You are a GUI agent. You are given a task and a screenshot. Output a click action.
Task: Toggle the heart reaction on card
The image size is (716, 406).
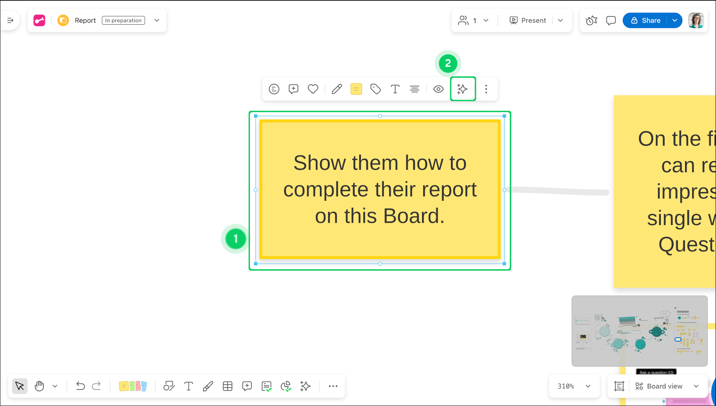click(313, 89)
